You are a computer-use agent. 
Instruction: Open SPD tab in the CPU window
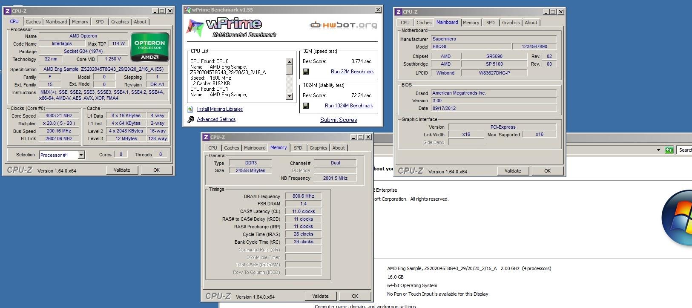click(x=100, y=22)
